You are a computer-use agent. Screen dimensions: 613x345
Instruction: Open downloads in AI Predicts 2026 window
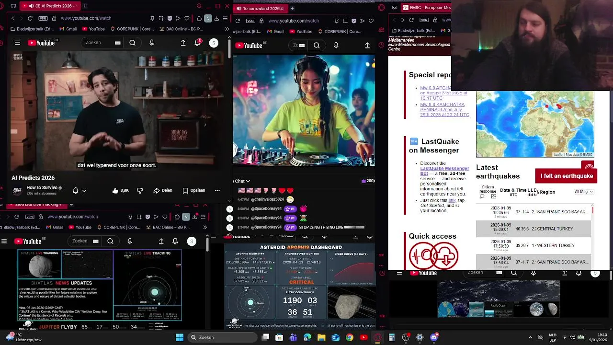216,18
